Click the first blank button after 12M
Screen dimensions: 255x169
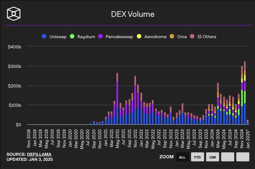[x=228, y=157]
